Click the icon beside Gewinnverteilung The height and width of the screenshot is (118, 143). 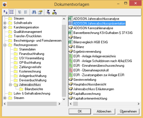(x=71, y=79)
